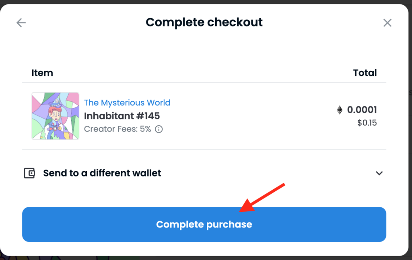Viewport: 412px width, 260px height.
Task: Click the 0.0001 ETH price amount
Action: point(362,110)
